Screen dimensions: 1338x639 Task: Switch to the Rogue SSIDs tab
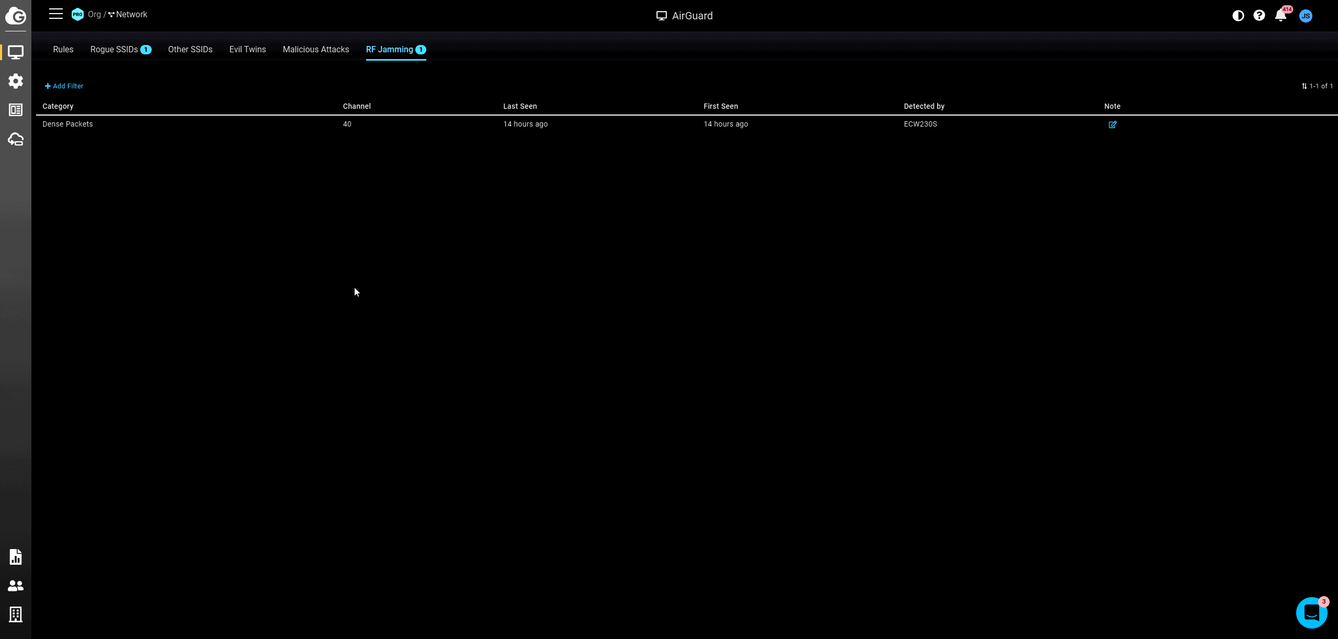click(x=114, y=49)
